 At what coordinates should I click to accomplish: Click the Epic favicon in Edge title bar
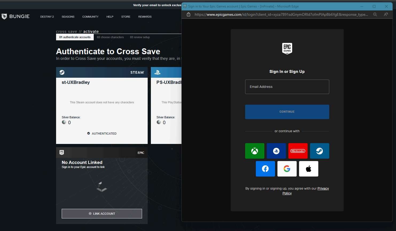(x=185, y=6)
